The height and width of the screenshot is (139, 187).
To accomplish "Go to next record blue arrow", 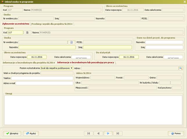I will pyautogui.click(x=108, y=133).
